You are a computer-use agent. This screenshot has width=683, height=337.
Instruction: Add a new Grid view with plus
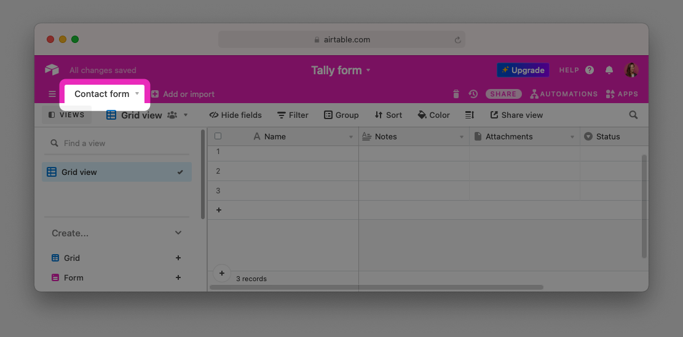(x=178, y=258)
